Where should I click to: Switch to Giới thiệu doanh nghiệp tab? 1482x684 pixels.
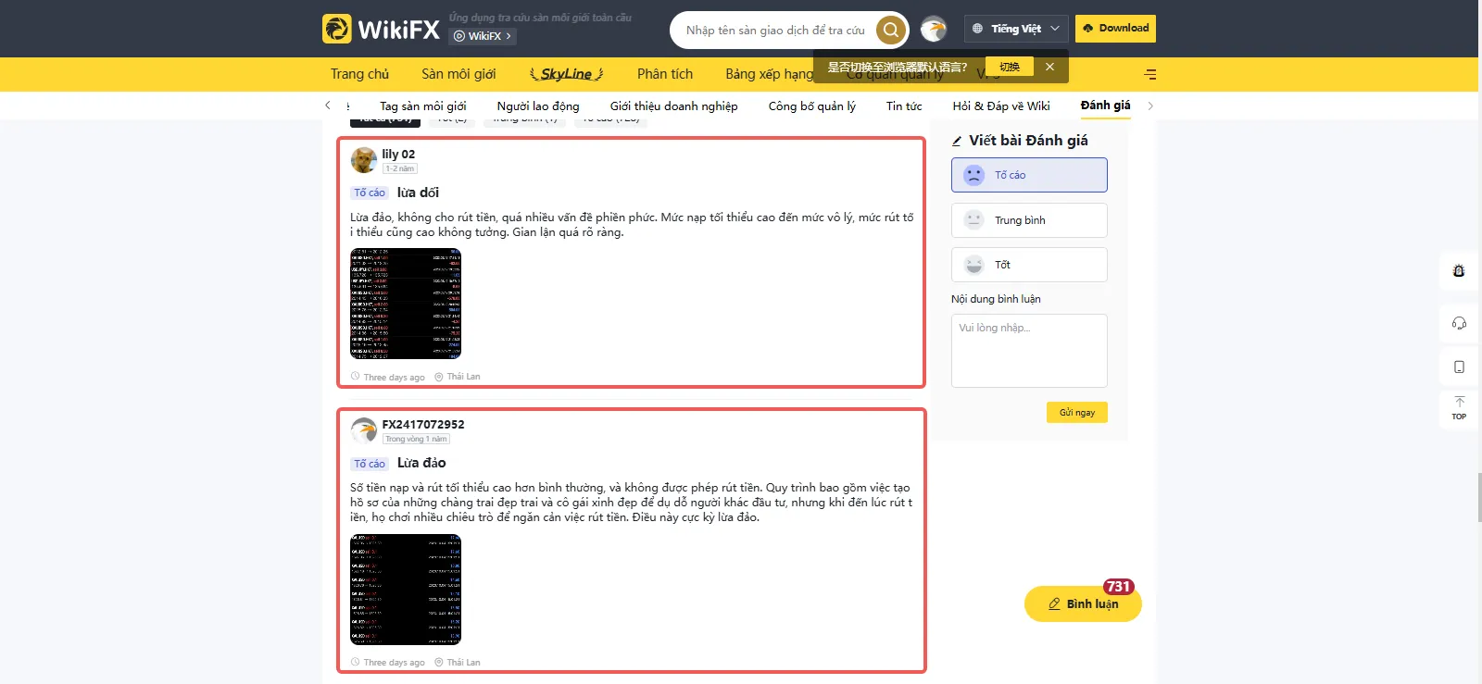pos(674,106)
